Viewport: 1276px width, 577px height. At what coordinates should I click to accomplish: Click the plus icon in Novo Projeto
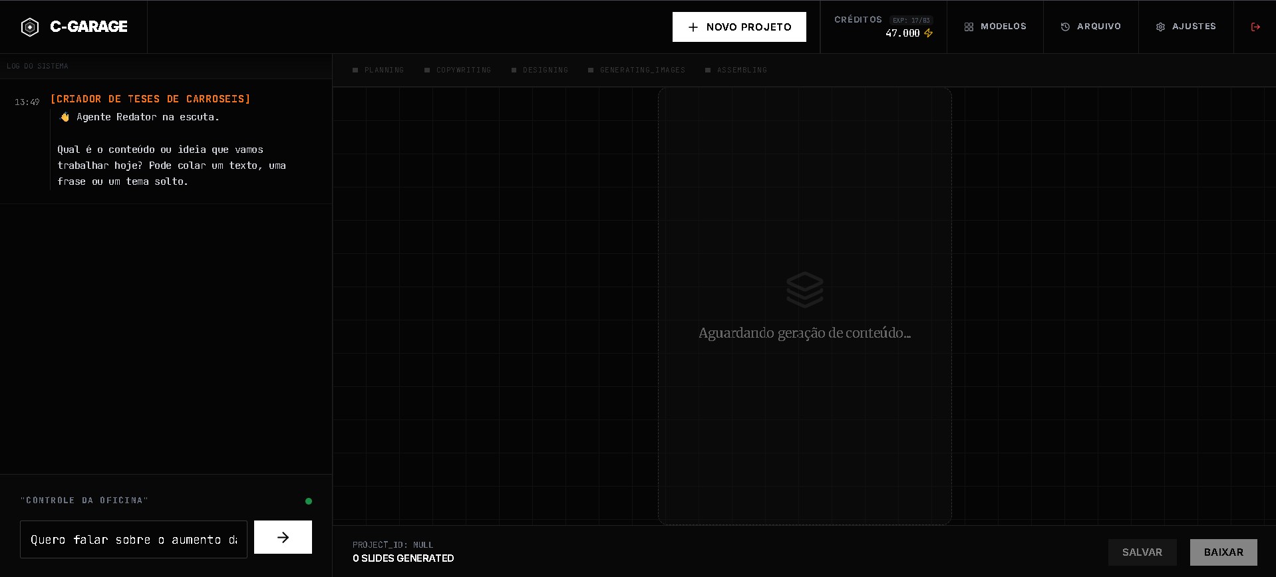tap(693, 27)
